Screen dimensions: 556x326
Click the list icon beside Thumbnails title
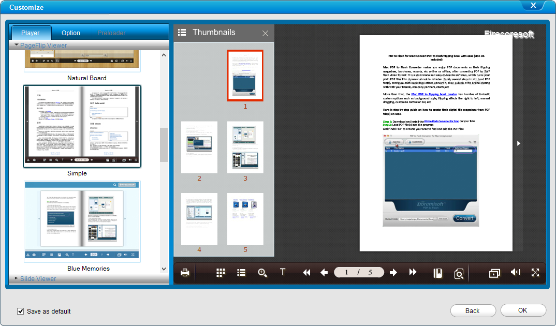pyautogui.click(x=182, y=33)
